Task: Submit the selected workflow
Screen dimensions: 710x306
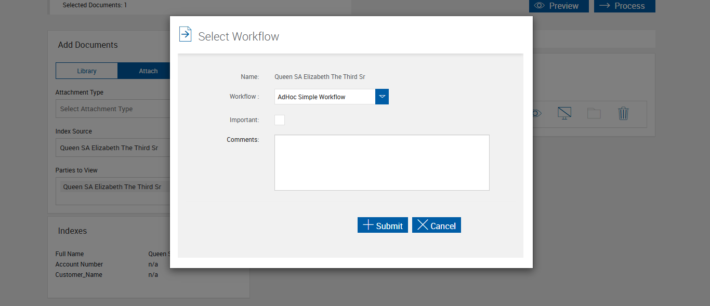Action: (383, 225)
